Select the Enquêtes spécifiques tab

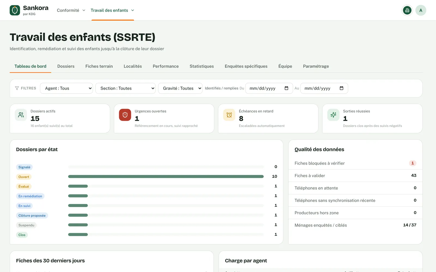pyautogui.click(x=246, y=66)
